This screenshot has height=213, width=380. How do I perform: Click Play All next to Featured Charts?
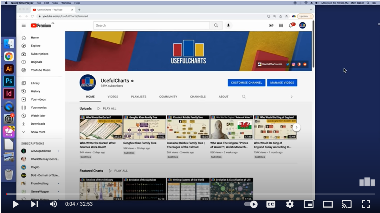[118, 171]
